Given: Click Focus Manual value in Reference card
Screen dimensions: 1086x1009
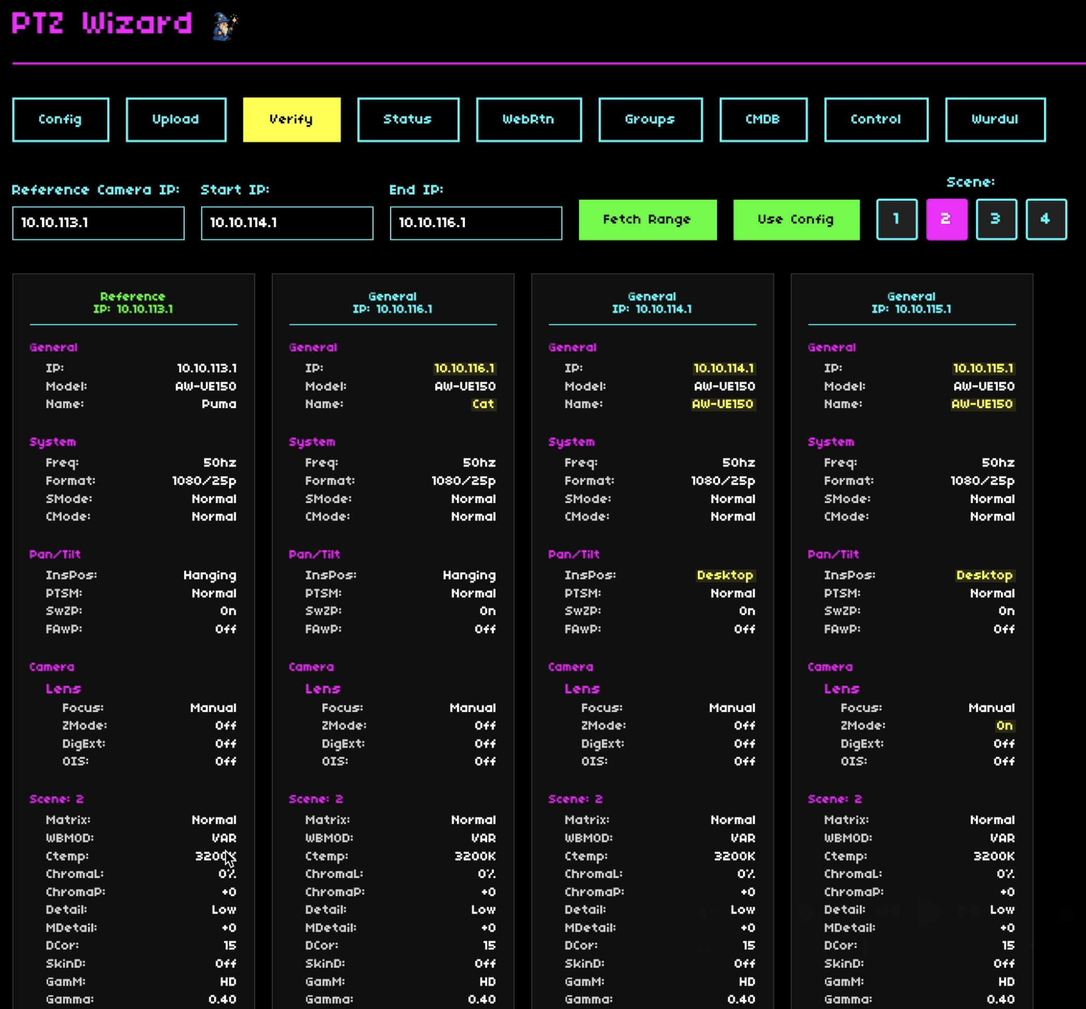Looking at the screenshot, I should 214,708.
